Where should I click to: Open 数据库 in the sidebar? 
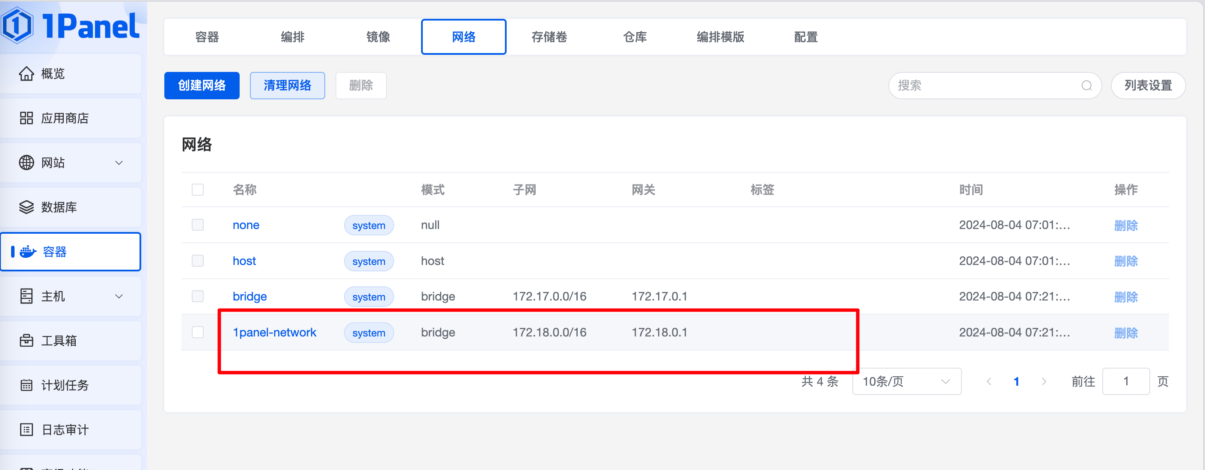pos(70,207)
